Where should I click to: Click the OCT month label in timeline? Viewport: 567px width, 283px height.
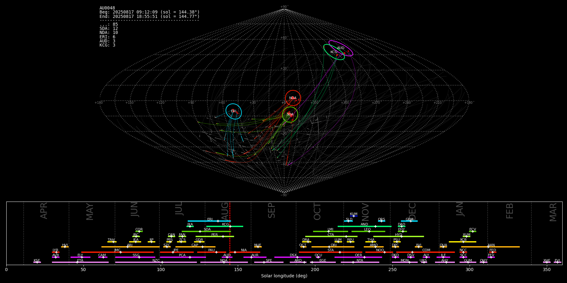(317, 211)
